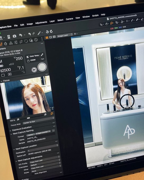
Task: Click the zoom-in magnifier under focus preview
Action: pos(45,114)
